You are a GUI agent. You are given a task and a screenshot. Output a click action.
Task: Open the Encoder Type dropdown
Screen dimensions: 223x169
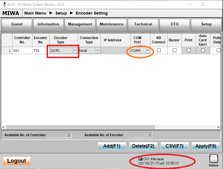tap(75, 50)
